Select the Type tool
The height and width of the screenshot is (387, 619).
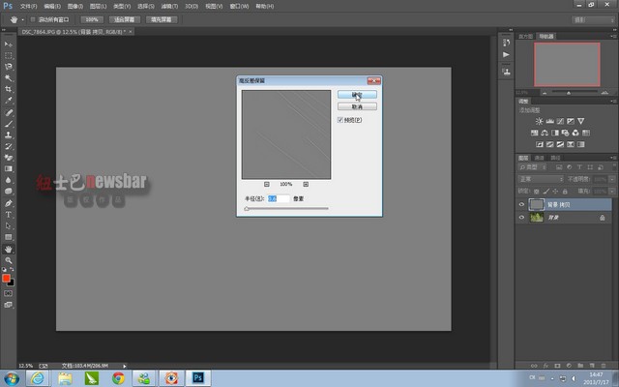(x=9, y=214)
